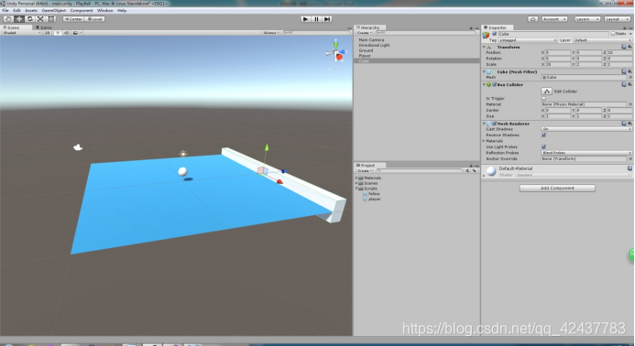
Task: Open the Shaded draw mode dropdown
Action: [21, 33]
